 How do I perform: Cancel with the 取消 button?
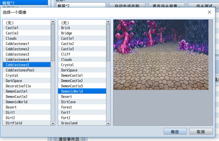201,131
